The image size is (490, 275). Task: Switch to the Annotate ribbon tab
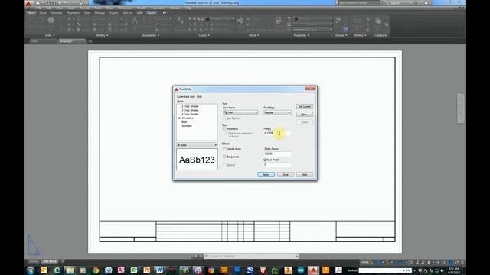(x=57, y=13)
